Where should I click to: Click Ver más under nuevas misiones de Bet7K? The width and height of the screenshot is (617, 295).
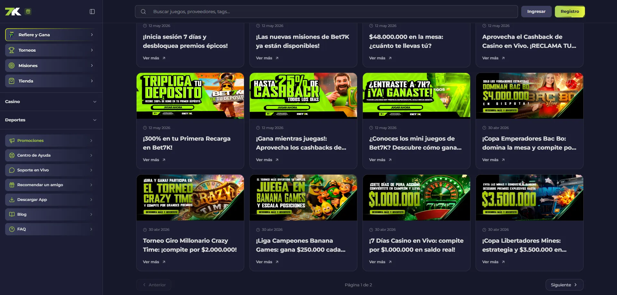(x=267, y=58)
